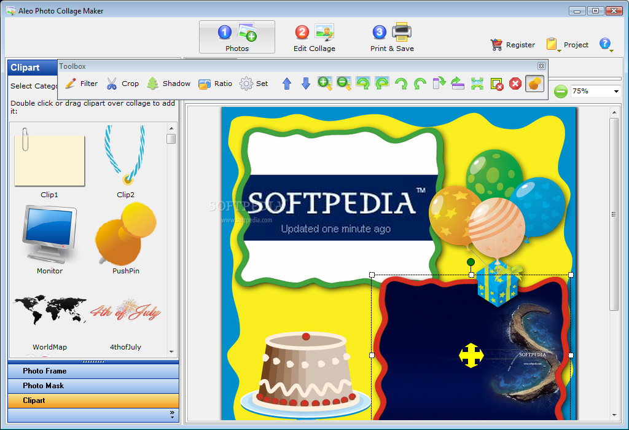
Task: Open the Clipart panel section
Action: point(93,401)
